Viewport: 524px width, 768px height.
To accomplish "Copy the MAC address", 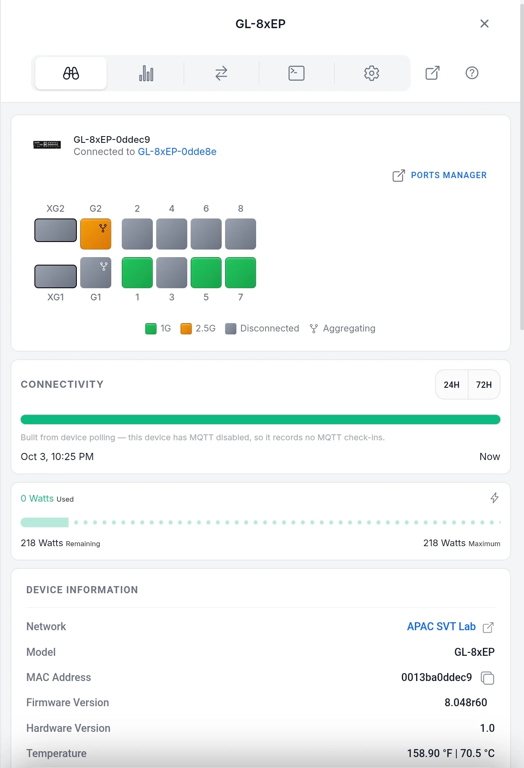I will pyautogui.click(x=487, y=678).
